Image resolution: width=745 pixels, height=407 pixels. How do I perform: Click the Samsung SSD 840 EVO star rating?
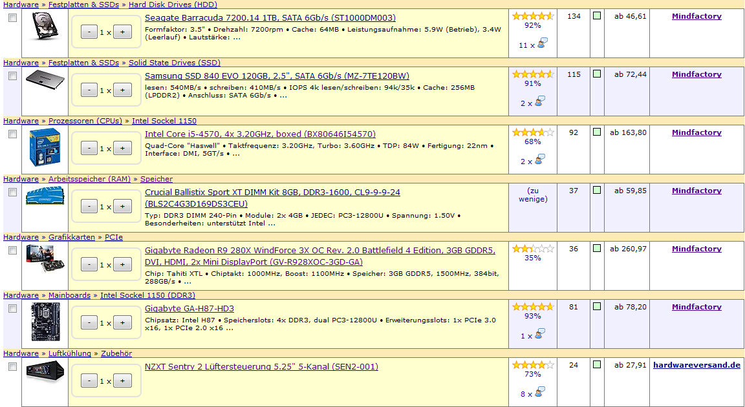(x=533, y=74)
